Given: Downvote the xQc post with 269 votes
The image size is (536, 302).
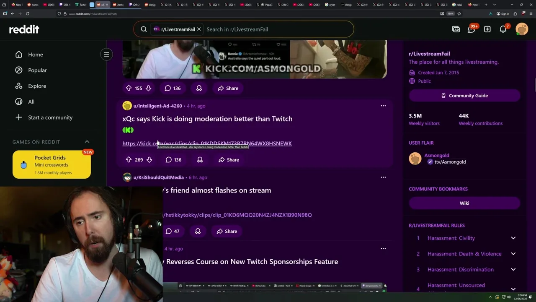Looking at the screenshot, I should [x=149, y=160].
